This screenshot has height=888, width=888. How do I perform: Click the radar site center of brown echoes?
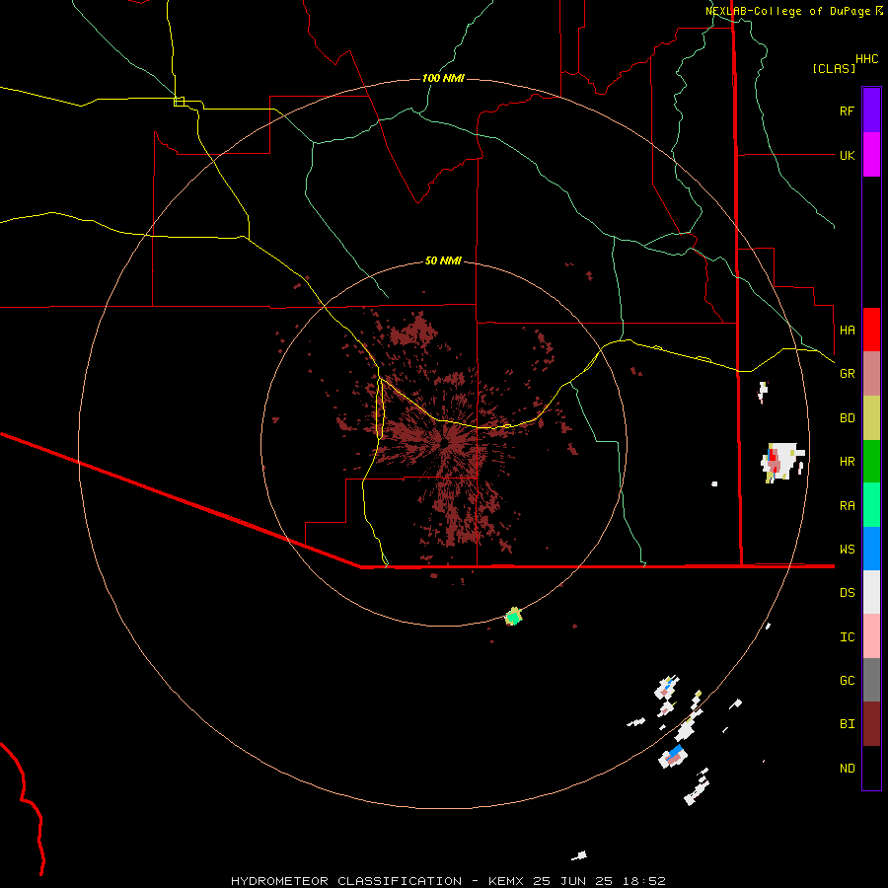446,443
